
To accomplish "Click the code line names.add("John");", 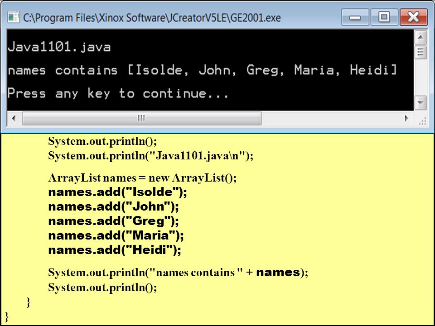I will point(113,206).
